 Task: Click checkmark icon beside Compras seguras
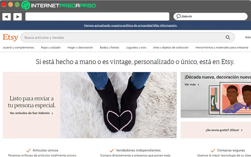point(213,150)
